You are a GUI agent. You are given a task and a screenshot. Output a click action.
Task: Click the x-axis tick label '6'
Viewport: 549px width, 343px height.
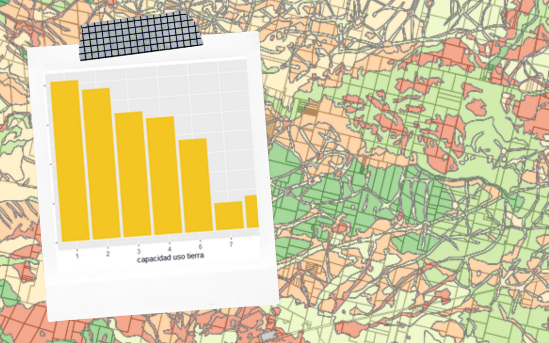coord(200,247)
